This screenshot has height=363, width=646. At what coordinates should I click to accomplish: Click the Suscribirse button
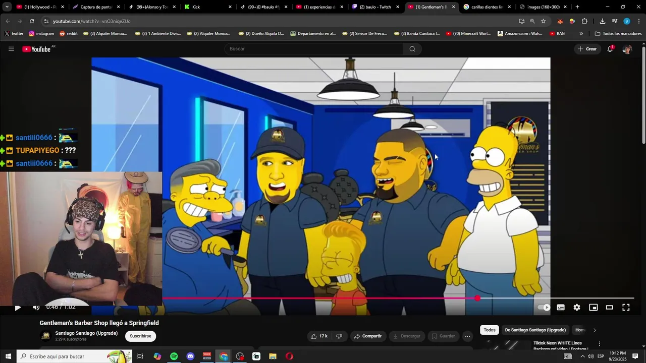pos(140,336)
